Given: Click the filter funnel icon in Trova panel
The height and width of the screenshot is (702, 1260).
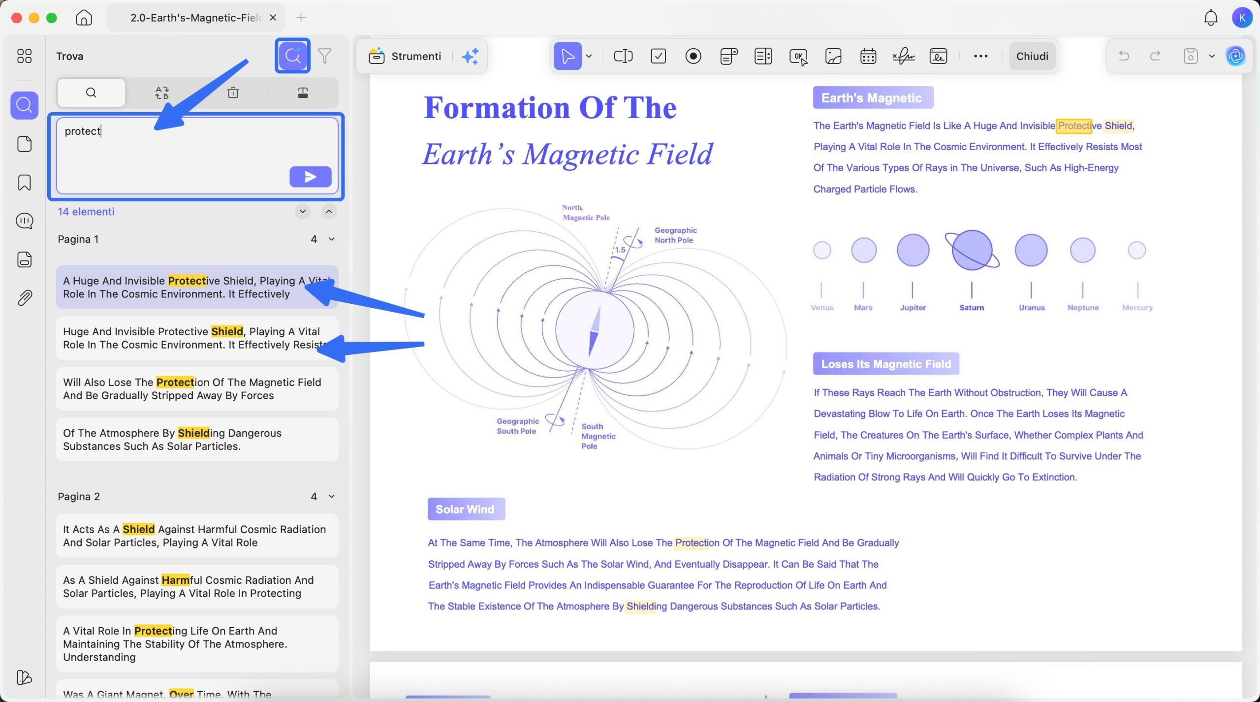Looking at the screenshot, I should pyautogui.click(x=324, y=56).
